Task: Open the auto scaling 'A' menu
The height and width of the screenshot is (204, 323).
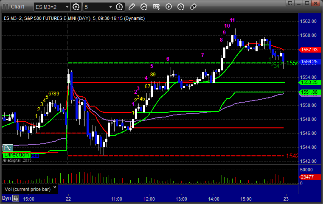Action: [x=181, y=7]
